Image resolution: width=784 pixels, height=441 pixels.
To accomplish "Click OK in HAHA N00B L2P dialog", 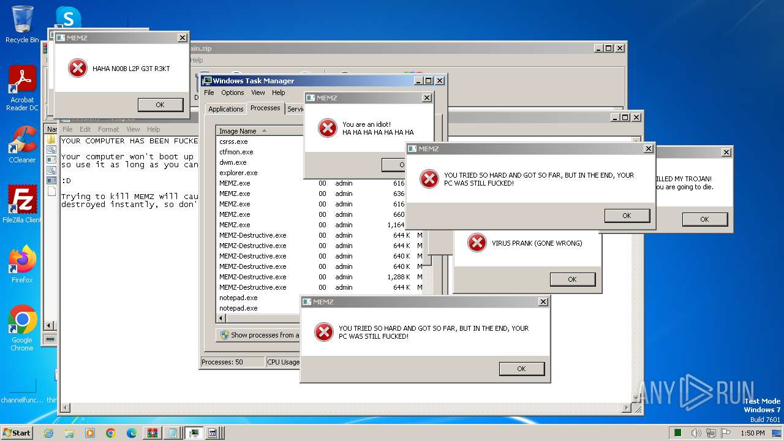I will [160, 105].
